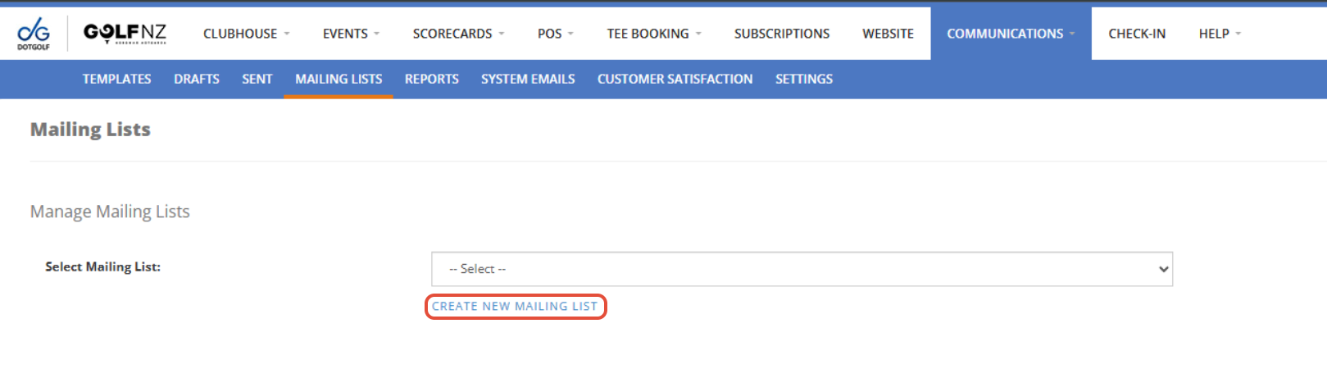Expand the POS menu
Viewport: 1327px width, 369px height.
555,34
